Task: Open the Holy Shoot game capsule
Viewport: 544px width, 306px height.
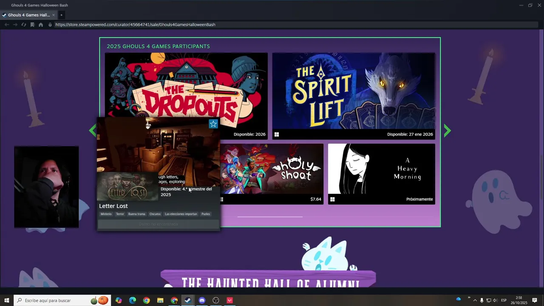Action: tap(272, 174)
